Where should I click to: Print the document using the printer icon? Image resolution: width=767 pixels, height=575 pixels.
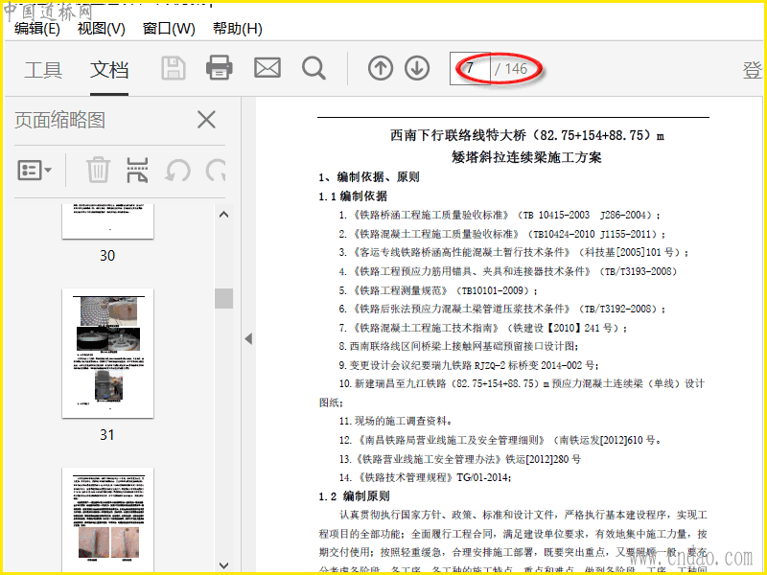click(220, 68)
